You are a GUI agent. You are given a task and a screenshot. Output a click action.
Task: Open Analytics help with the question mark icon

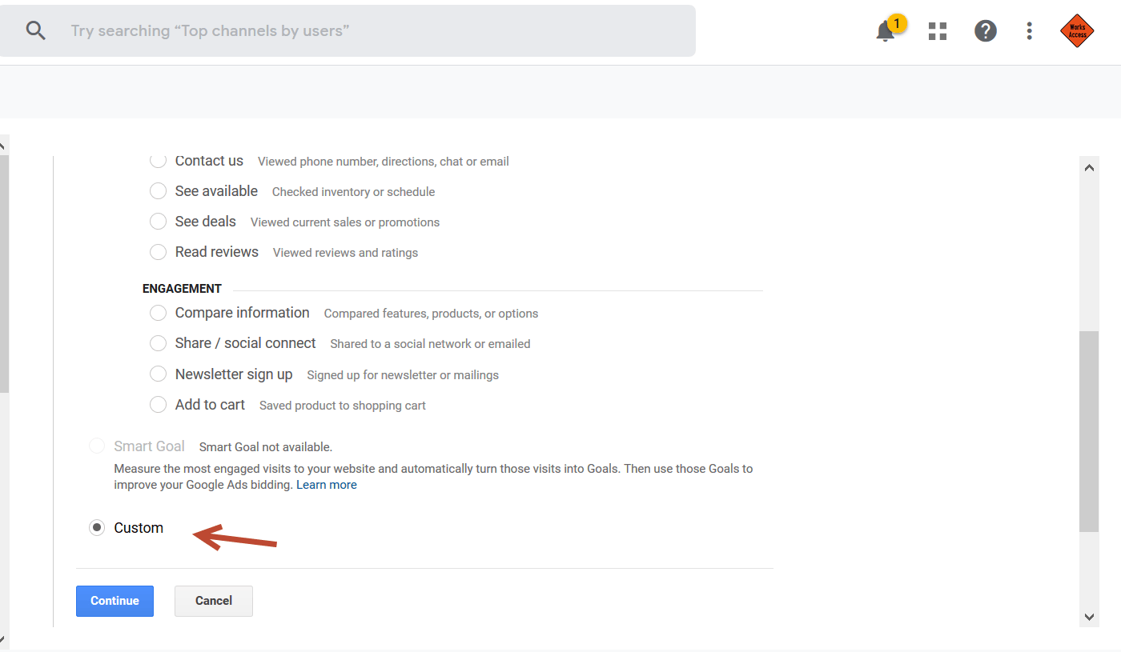coord(985,30)
